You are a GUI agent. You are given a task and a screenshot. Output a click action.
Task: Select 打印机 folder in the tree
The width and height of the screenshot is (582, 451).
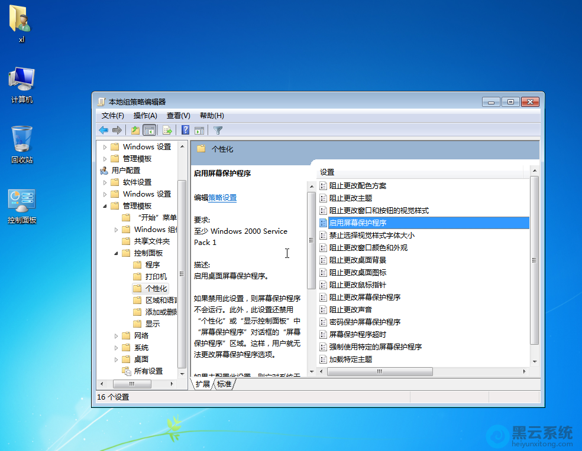[156, 277]
